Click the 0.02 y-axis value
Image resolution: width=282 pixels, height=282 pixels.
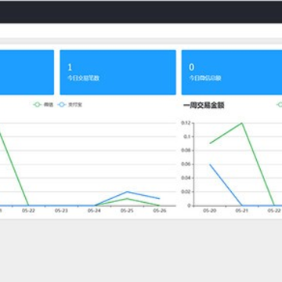coord(186,192)
